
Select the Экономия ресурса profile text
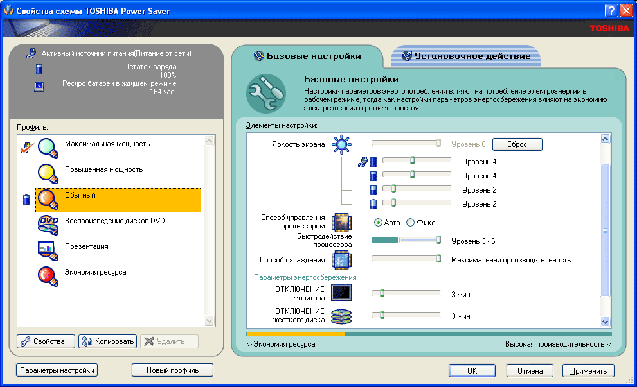click(96, 272)
